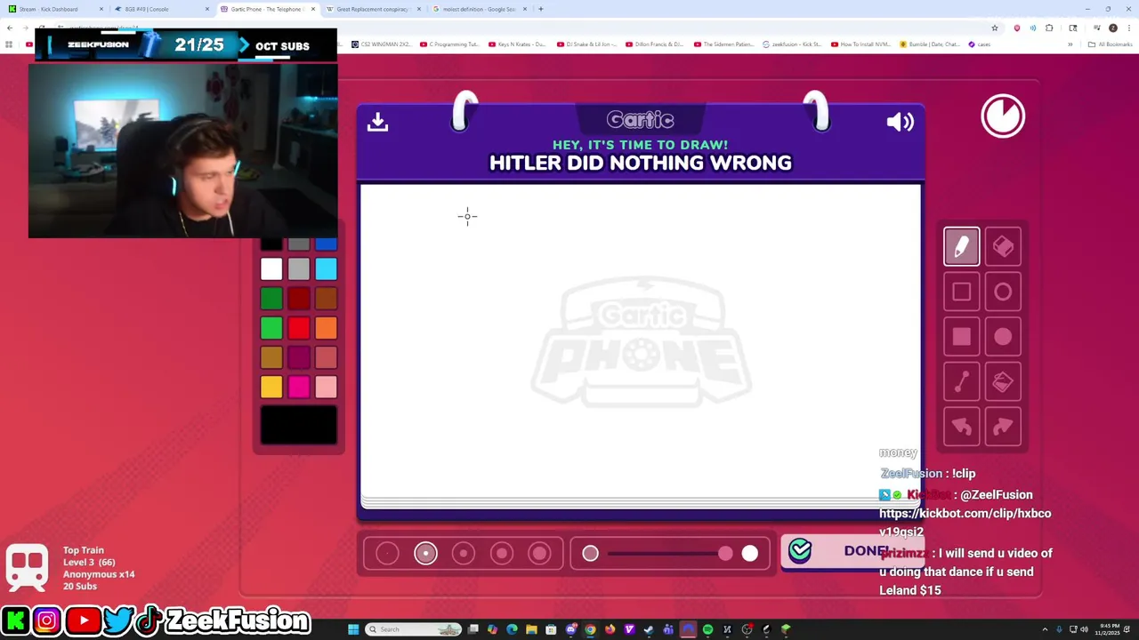
Task: Pick the salmon color swatch
Action: pyautogui.click(x=326, y=357)
